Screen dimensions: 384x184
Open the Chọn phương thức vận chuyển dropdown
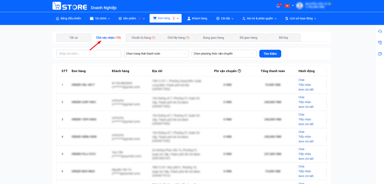pyautogui.click(x=224, y=54)
